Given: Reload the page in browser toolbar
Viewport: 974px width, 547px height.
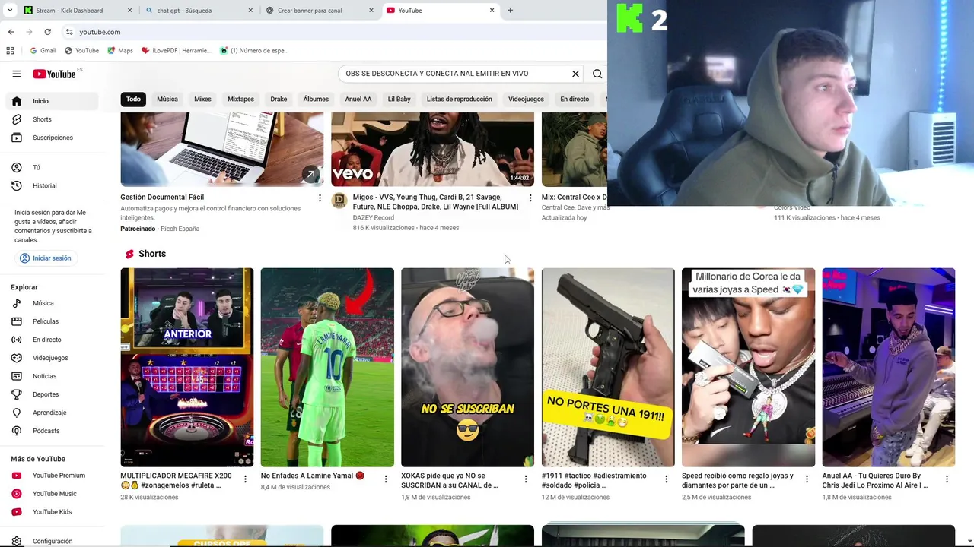Looking at the screenshot, I should pos(47,32).
